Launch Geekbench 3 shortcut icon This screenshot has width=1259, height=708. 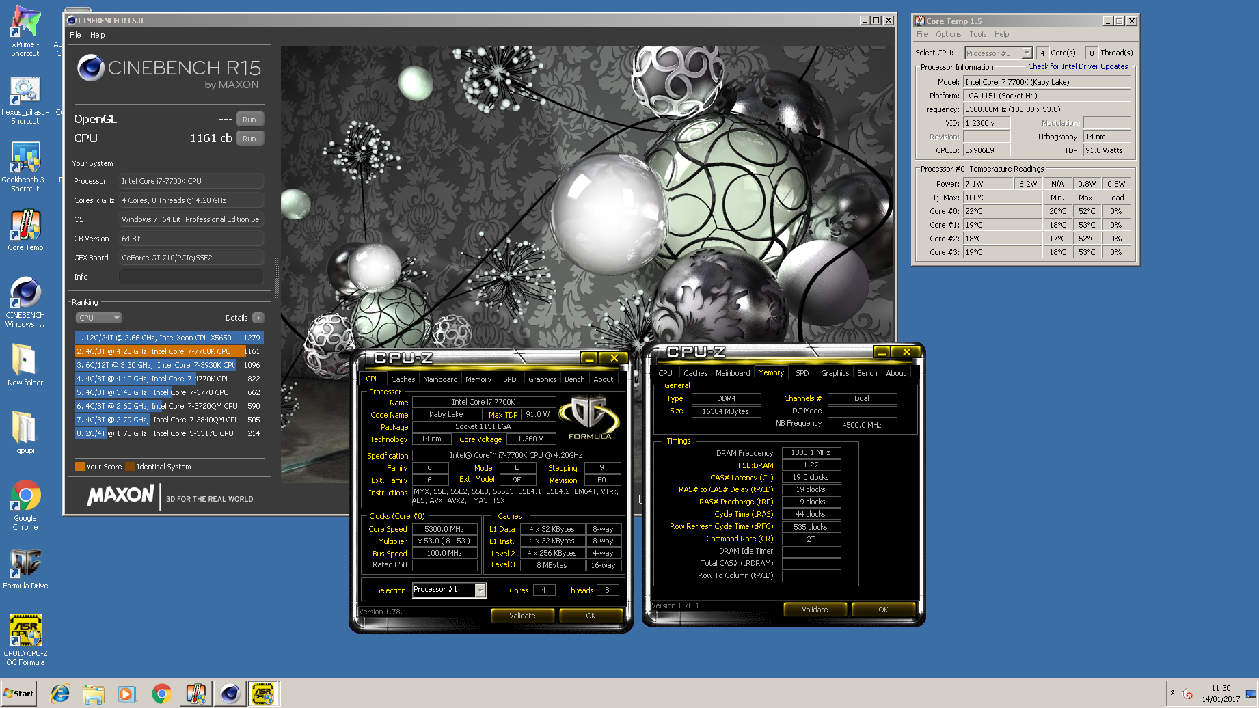click(x=25, y=167)
